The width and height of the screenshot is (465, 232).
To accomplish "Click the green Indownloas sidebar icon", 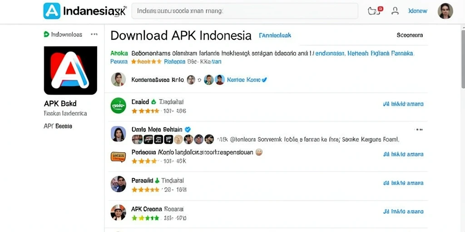I will pyautogui.click(x=46, y=34).
